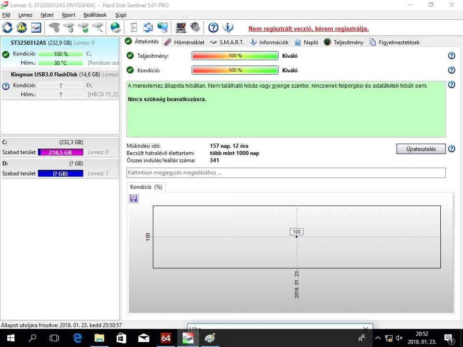The width and height of the screenshot is (463, 347).
Task: Click the disk with magnifier surface test icon
Action: (98, 28)
